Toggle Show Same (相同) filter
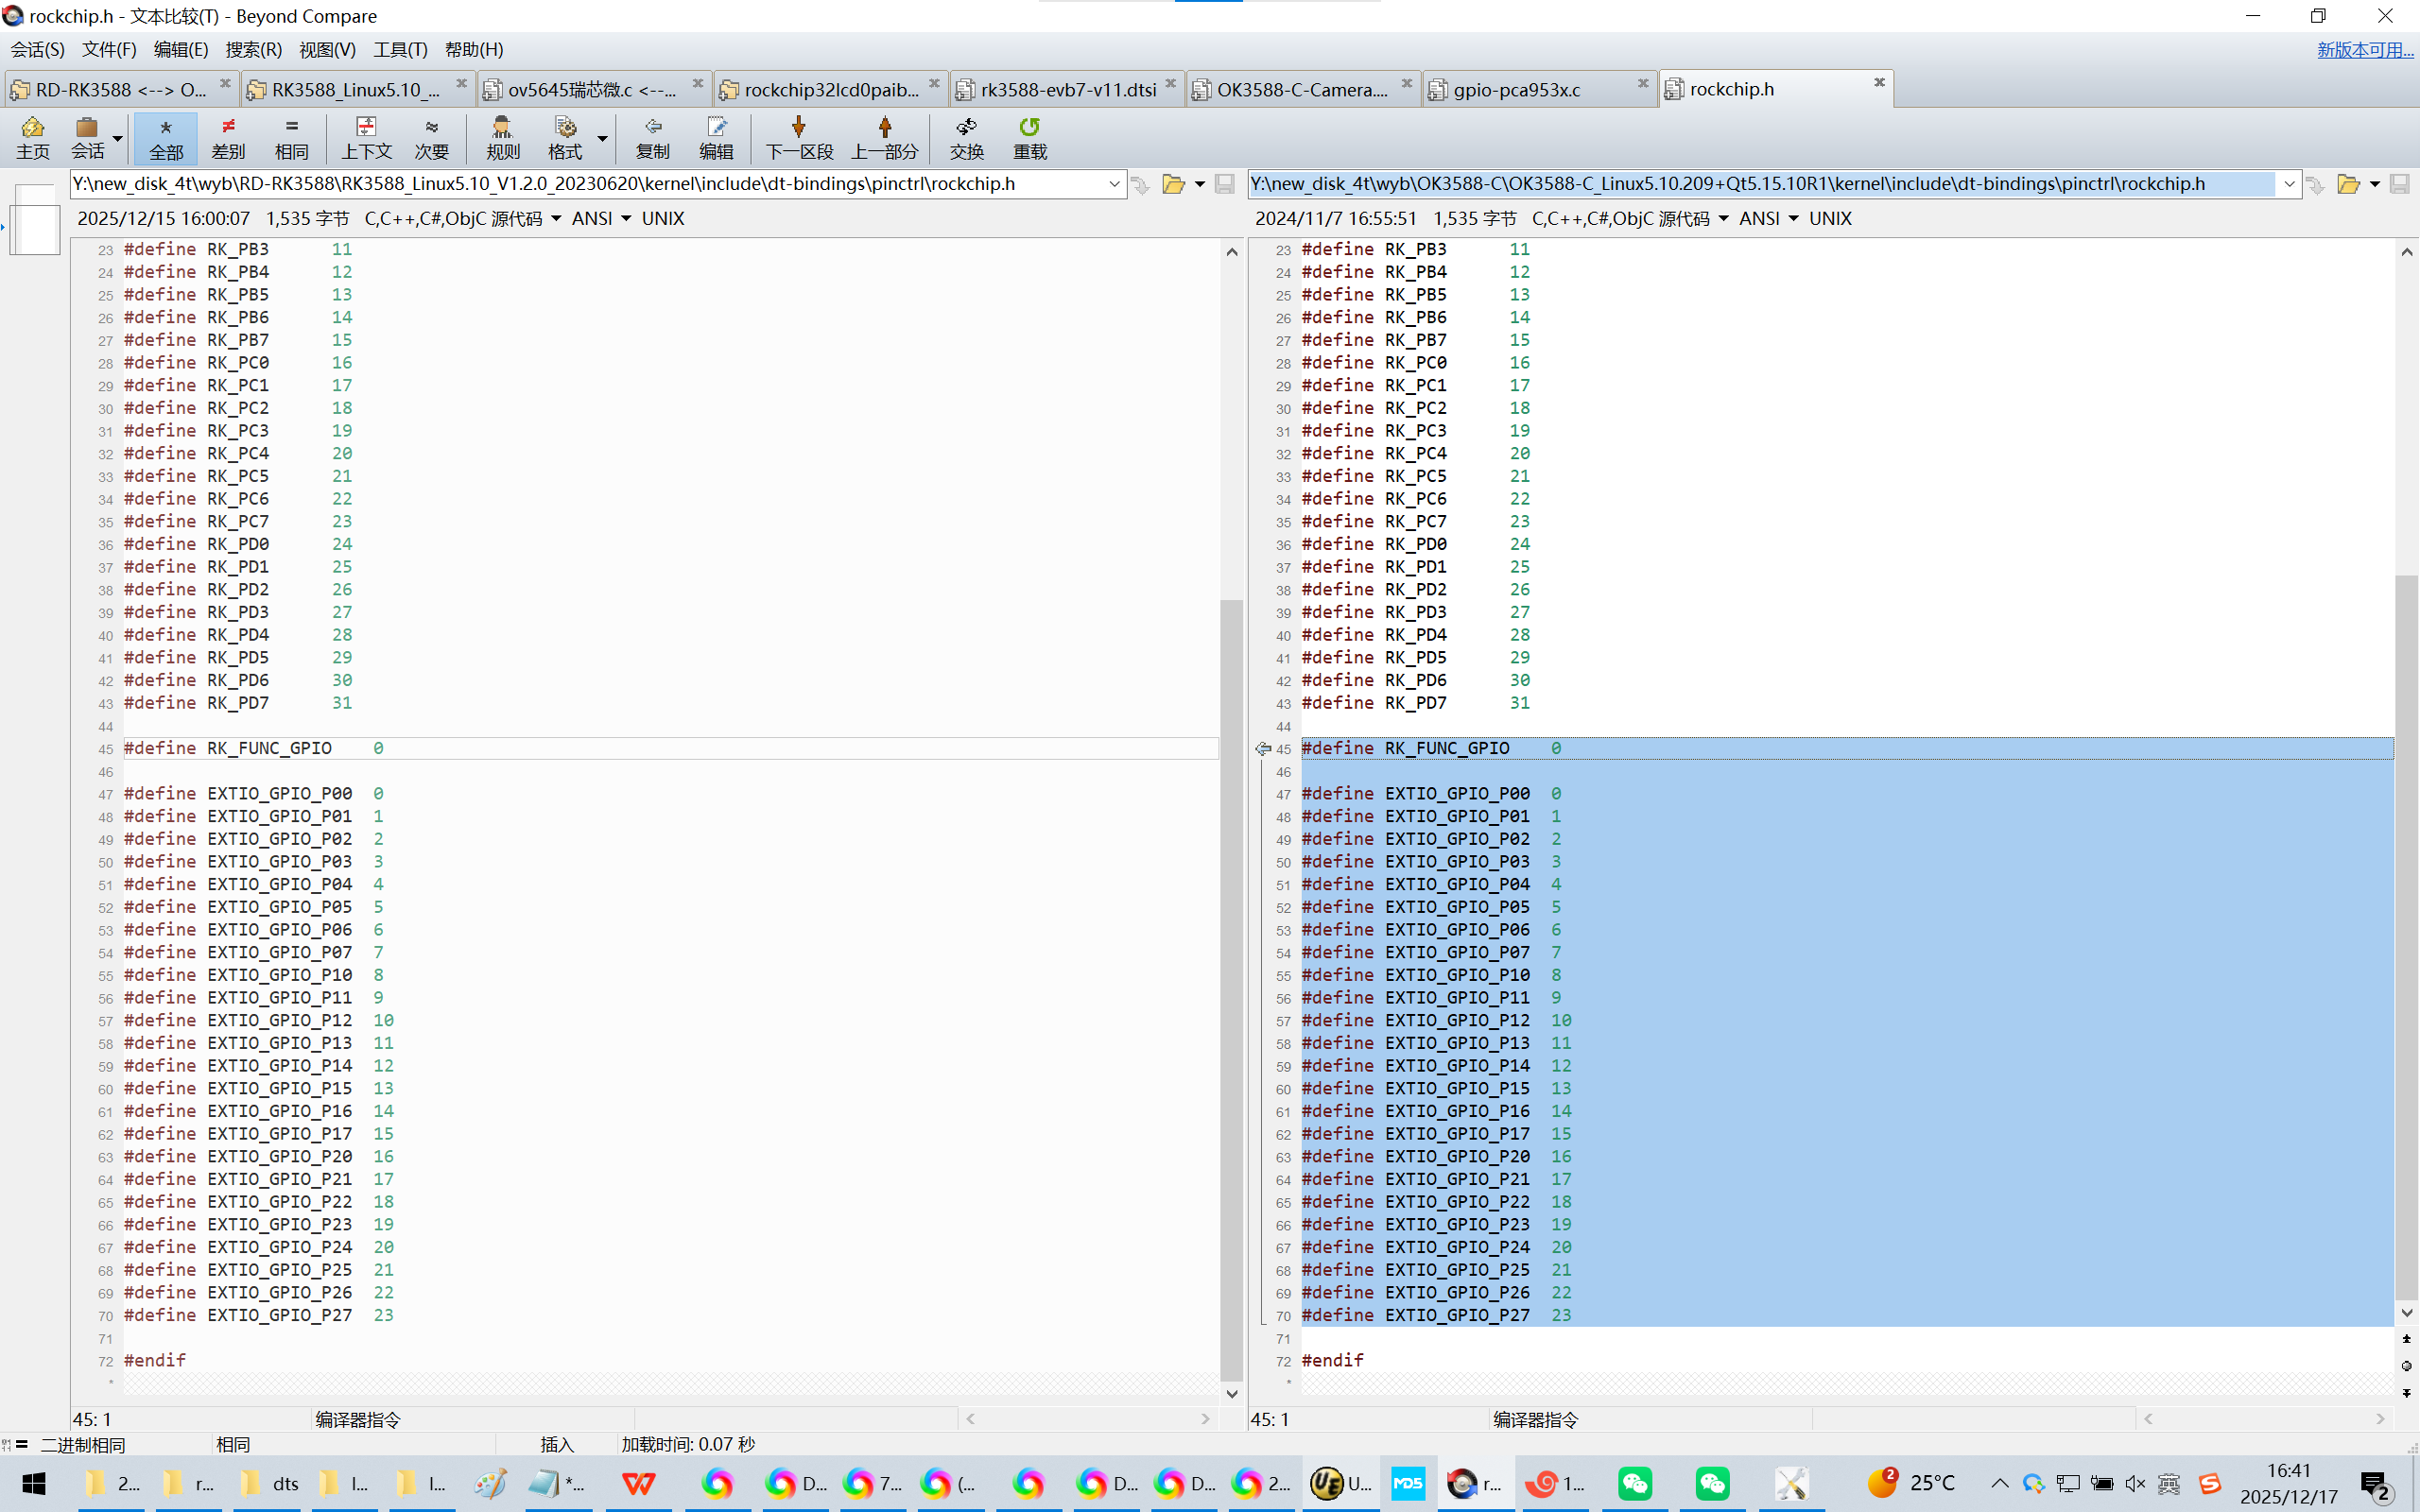 pos(291,137)
